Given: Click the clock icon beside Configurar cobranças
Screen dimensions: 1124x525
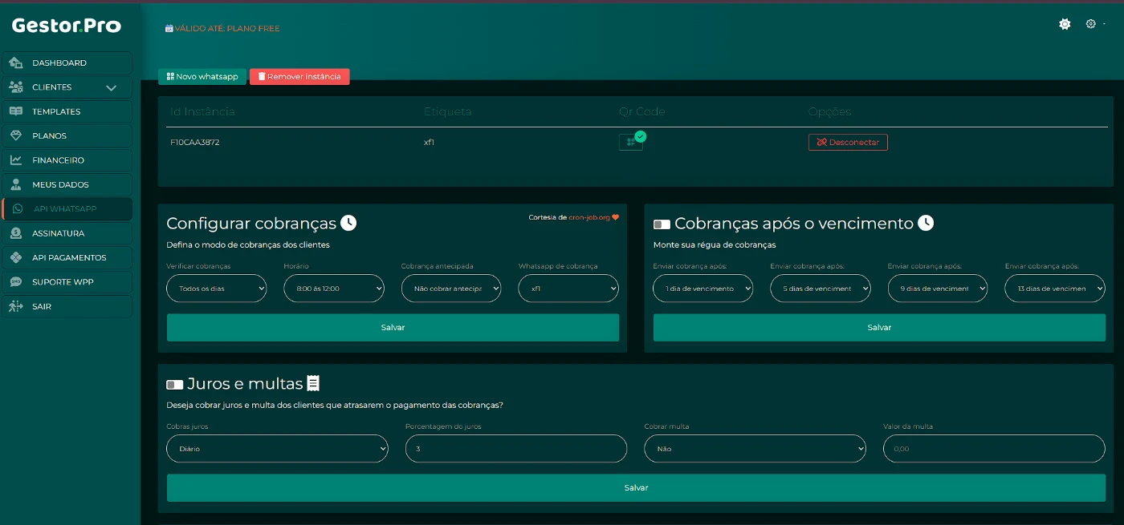Looking at the screenshot, I should 348,223.
